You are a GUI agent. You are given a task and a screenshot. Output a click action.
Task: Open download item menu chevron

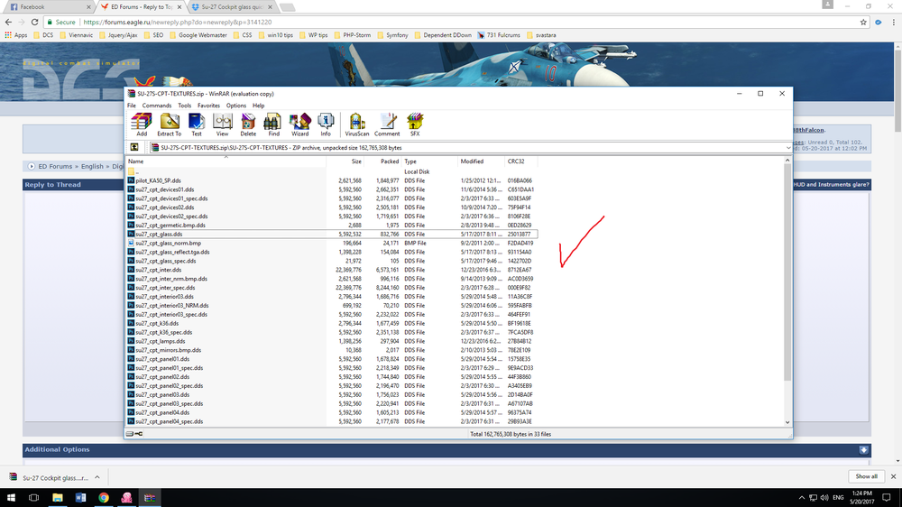coord(97,477)
